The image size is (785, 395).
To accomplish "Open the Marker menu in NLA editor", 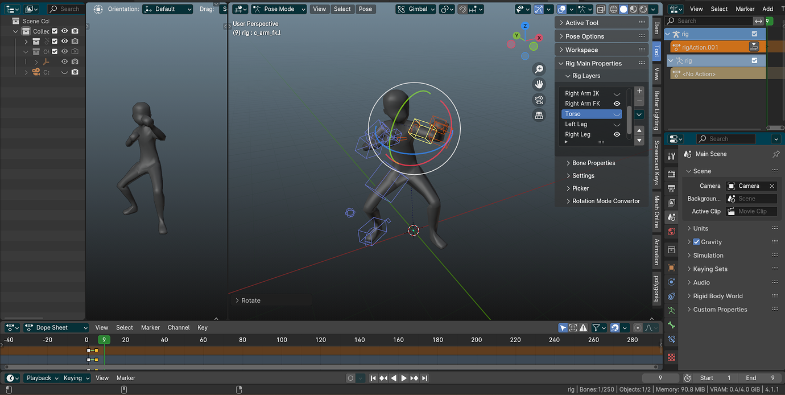I will (x=745, y=9).
